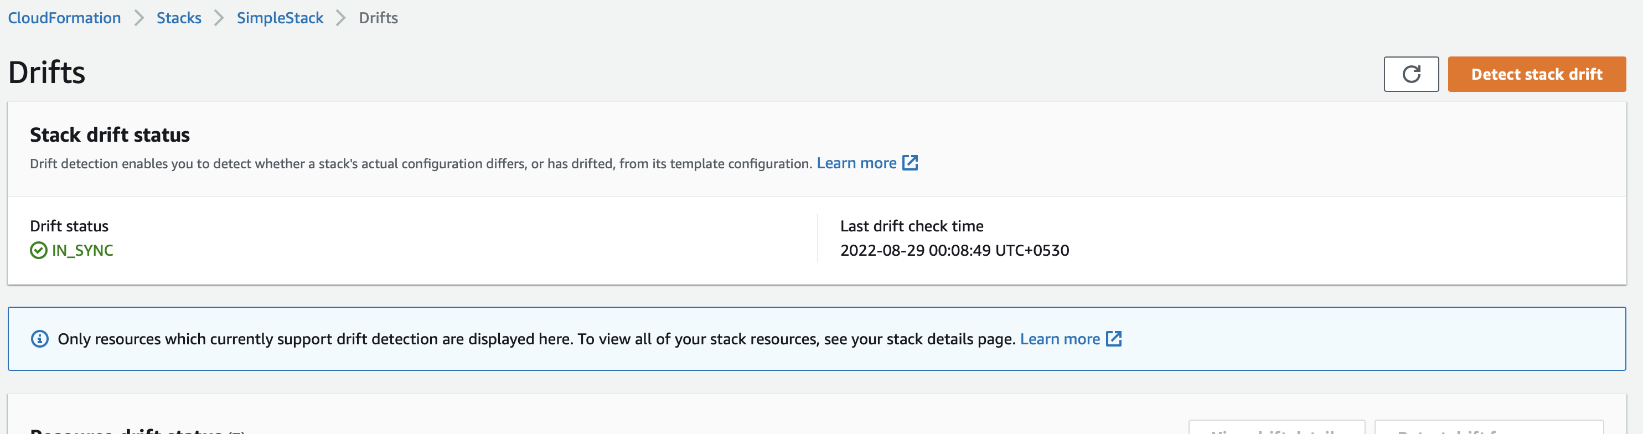Image resolution: width=1643 pixels, height=434 pixels.
Task: Select the last drift check timestamp
Action: point(954,250)
